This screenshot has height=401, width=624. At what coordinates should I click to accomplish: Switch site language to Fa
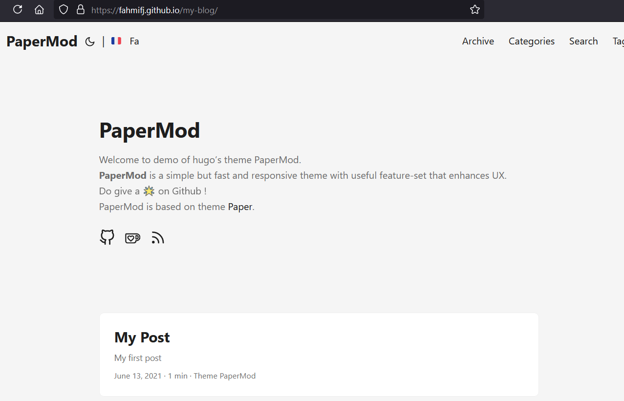[134, 42]
